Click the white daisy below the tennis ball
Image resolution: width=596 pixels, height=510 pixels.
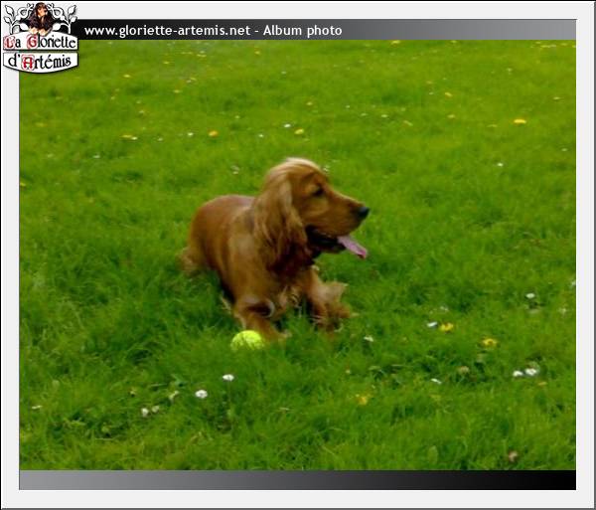point(227,378)
